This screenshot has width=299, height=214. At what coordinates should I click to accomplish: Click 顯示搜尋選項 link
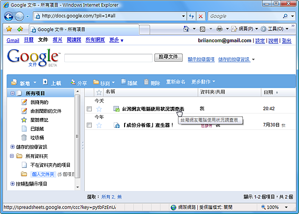pos(201,59)
